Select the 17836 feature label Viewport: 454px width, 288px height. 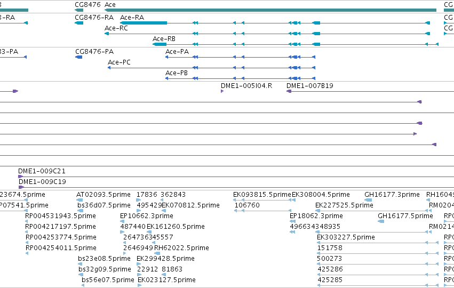pyautogui.click(x=147, y=195)
